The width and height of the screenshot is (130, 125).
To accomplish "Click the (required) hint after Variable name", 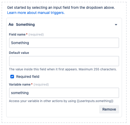I will (x=41, y=85).
